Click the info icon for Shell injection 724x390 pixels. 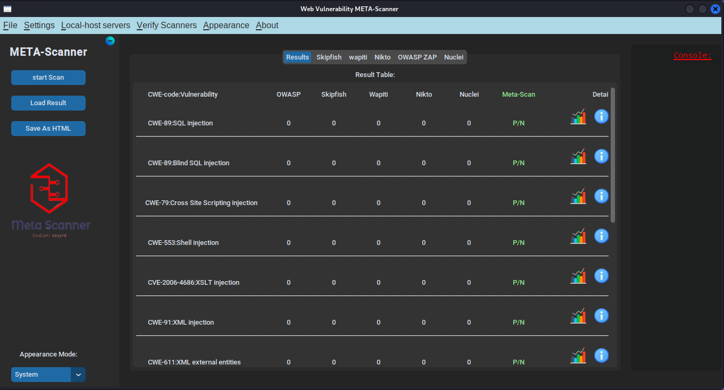click(x=601, y=235)
